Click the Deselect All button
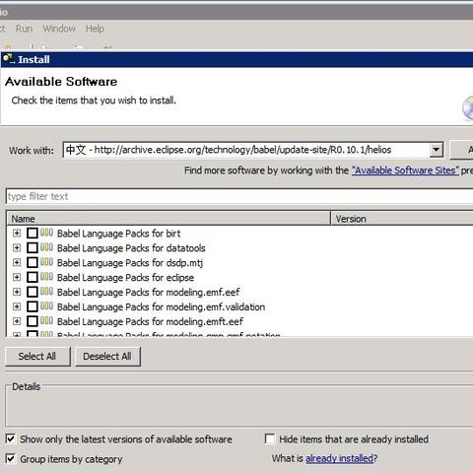This screenshot has height=473, width=473. coord(107,357)
